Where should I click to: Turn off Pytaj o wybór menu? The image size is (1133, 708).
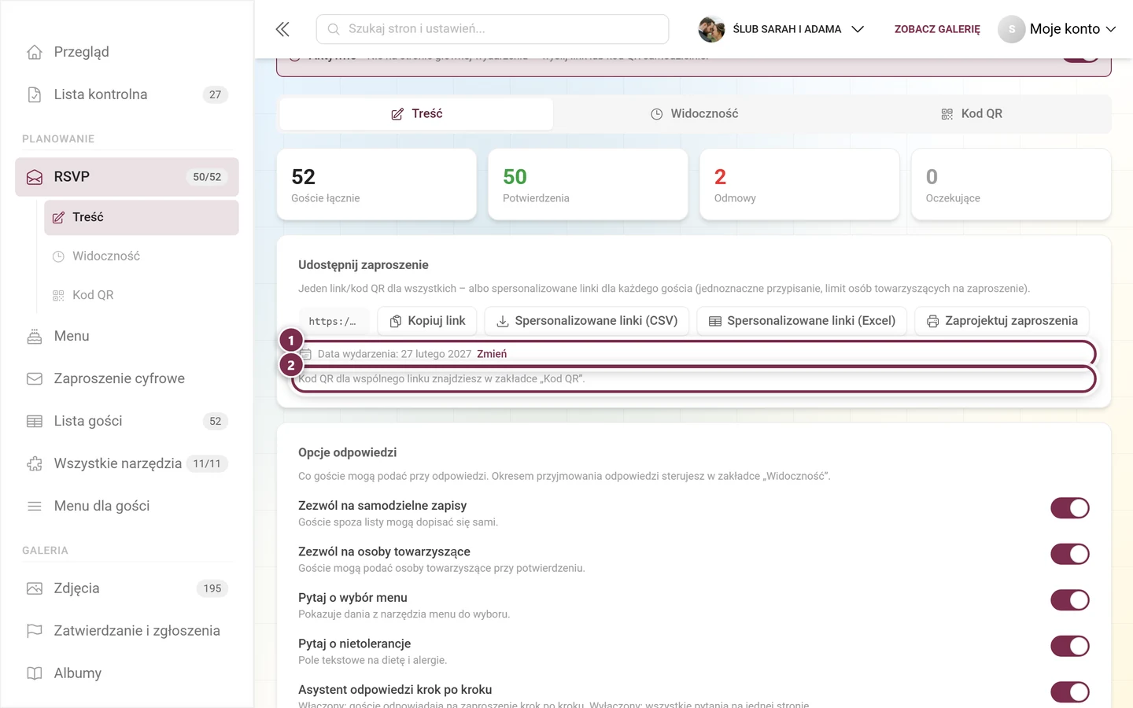[1070, 600]
